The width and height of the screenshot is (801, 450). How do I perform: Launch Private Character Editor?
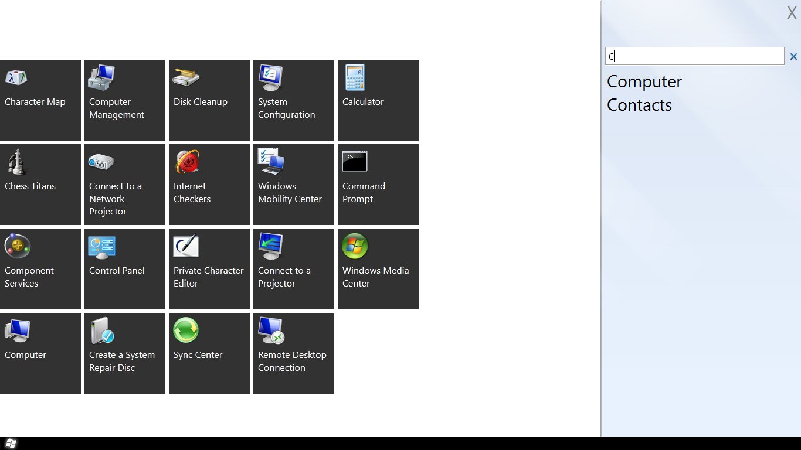209,269
